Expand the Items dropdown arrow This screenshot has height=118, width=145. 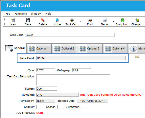tap(113, 21)
